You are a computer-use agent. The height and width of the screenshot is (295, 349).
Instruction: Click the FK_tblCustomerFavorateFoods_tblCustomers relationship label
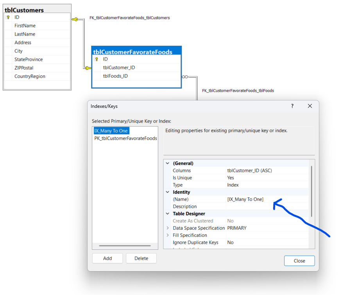coord(129,18)
